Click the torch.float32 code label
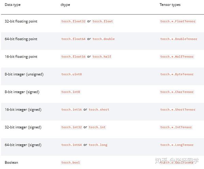This screenshot has height=169, width=204. coord(73,21)
